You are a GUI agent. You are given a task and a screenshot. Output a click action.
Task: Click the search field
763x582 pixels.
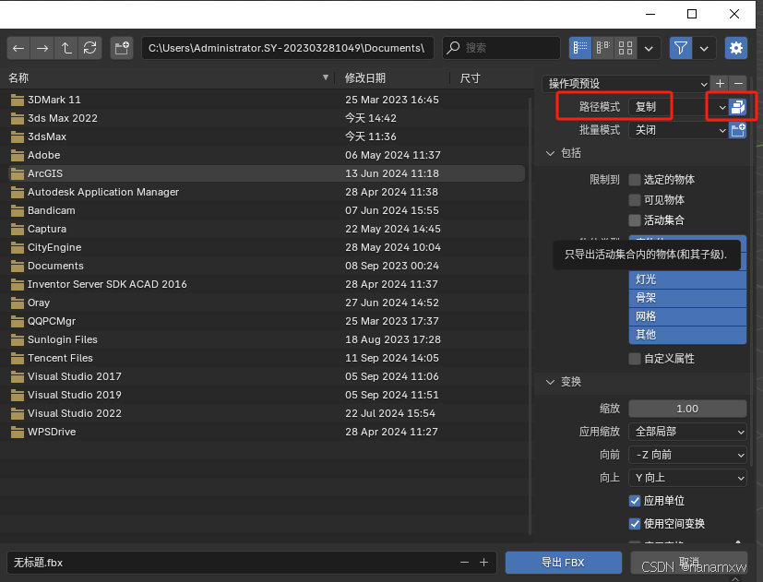[501, 48]
